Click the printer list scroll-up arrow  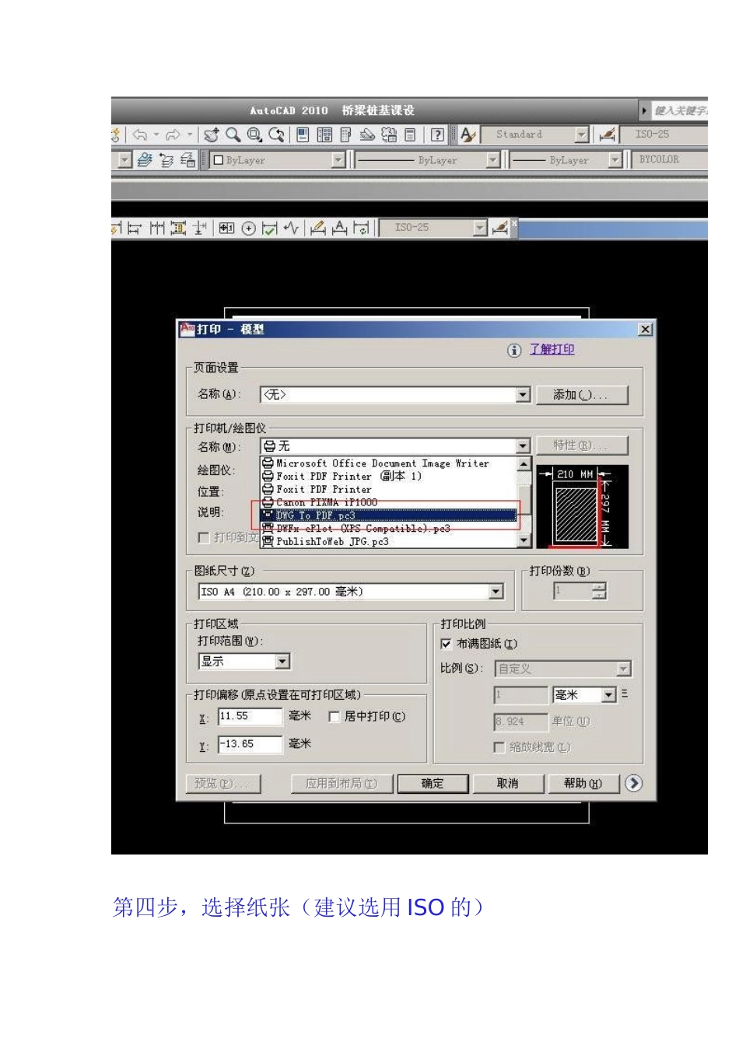pyautogui.click(x=524, y=464)
